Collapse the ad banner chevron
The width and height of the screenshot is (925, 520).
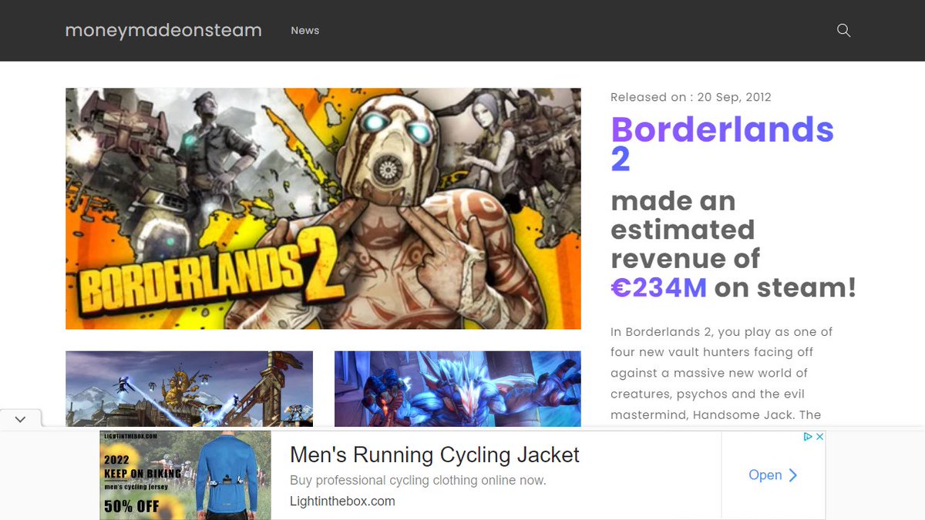coord(20,419)
